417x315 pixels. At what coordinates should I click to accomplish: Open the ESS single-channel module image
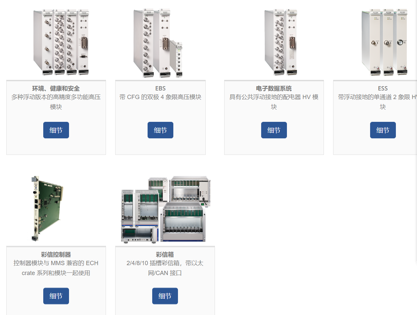point(385,42)
